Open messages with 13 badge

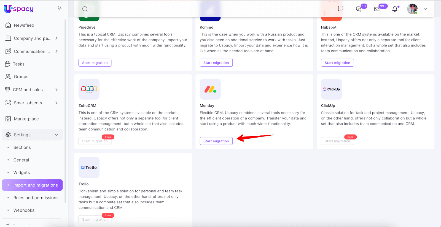point(359,9)
